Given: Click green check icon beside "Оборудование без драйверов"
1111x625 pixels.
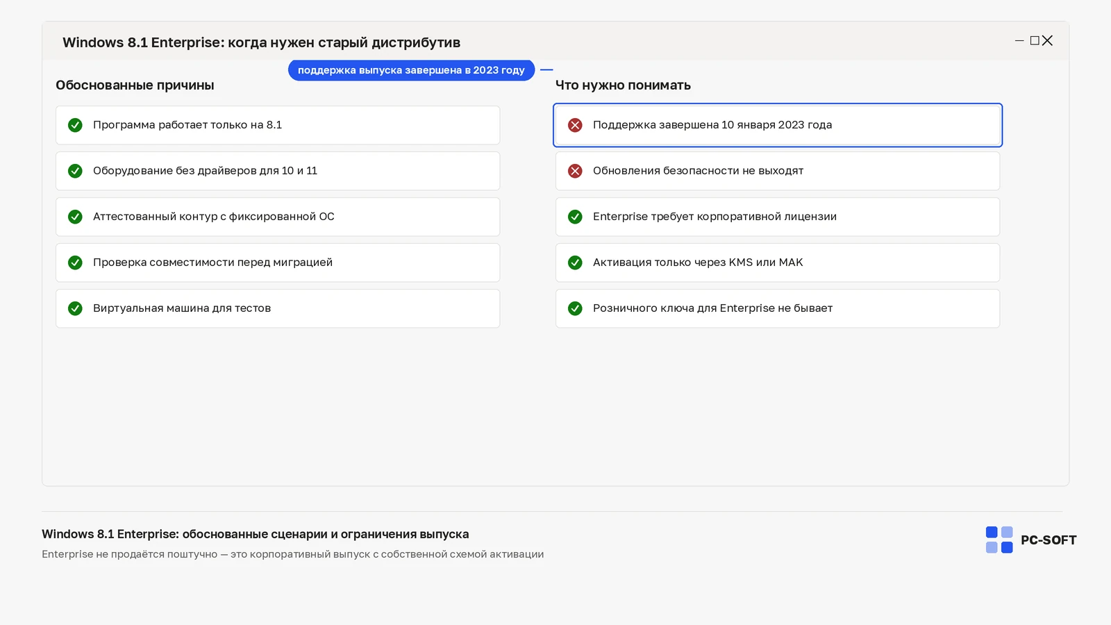Looking at the screenshot, I should tap(75, 171).
